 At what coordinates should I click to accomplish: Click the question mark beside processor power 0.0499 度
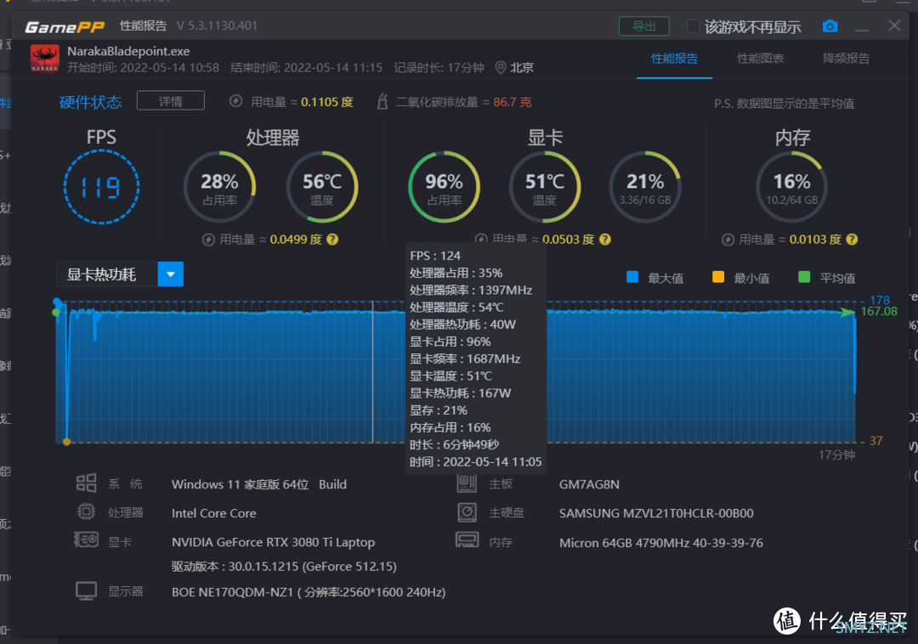click(332, 240)
